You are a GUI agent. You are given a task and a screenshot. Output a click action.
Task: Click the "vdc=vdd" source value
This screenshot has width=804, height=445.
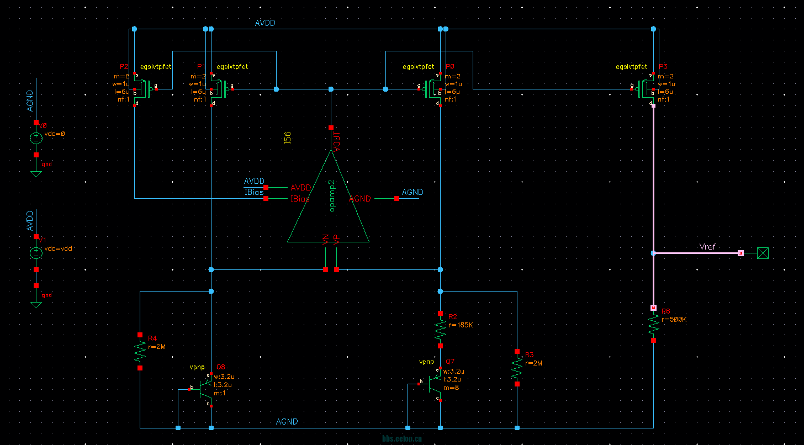[x=59, y=248]
